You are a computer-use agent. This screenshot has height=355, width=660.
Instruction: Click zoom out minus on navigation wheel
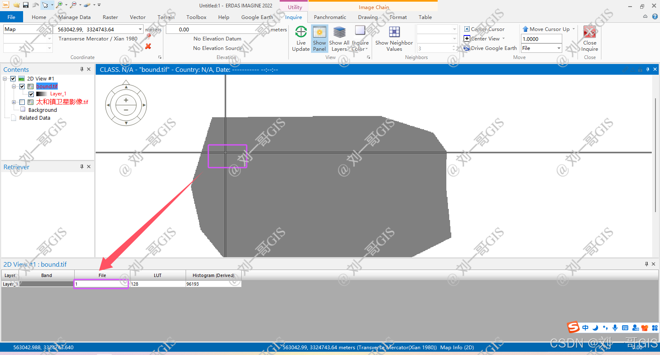tap(126, 110)
